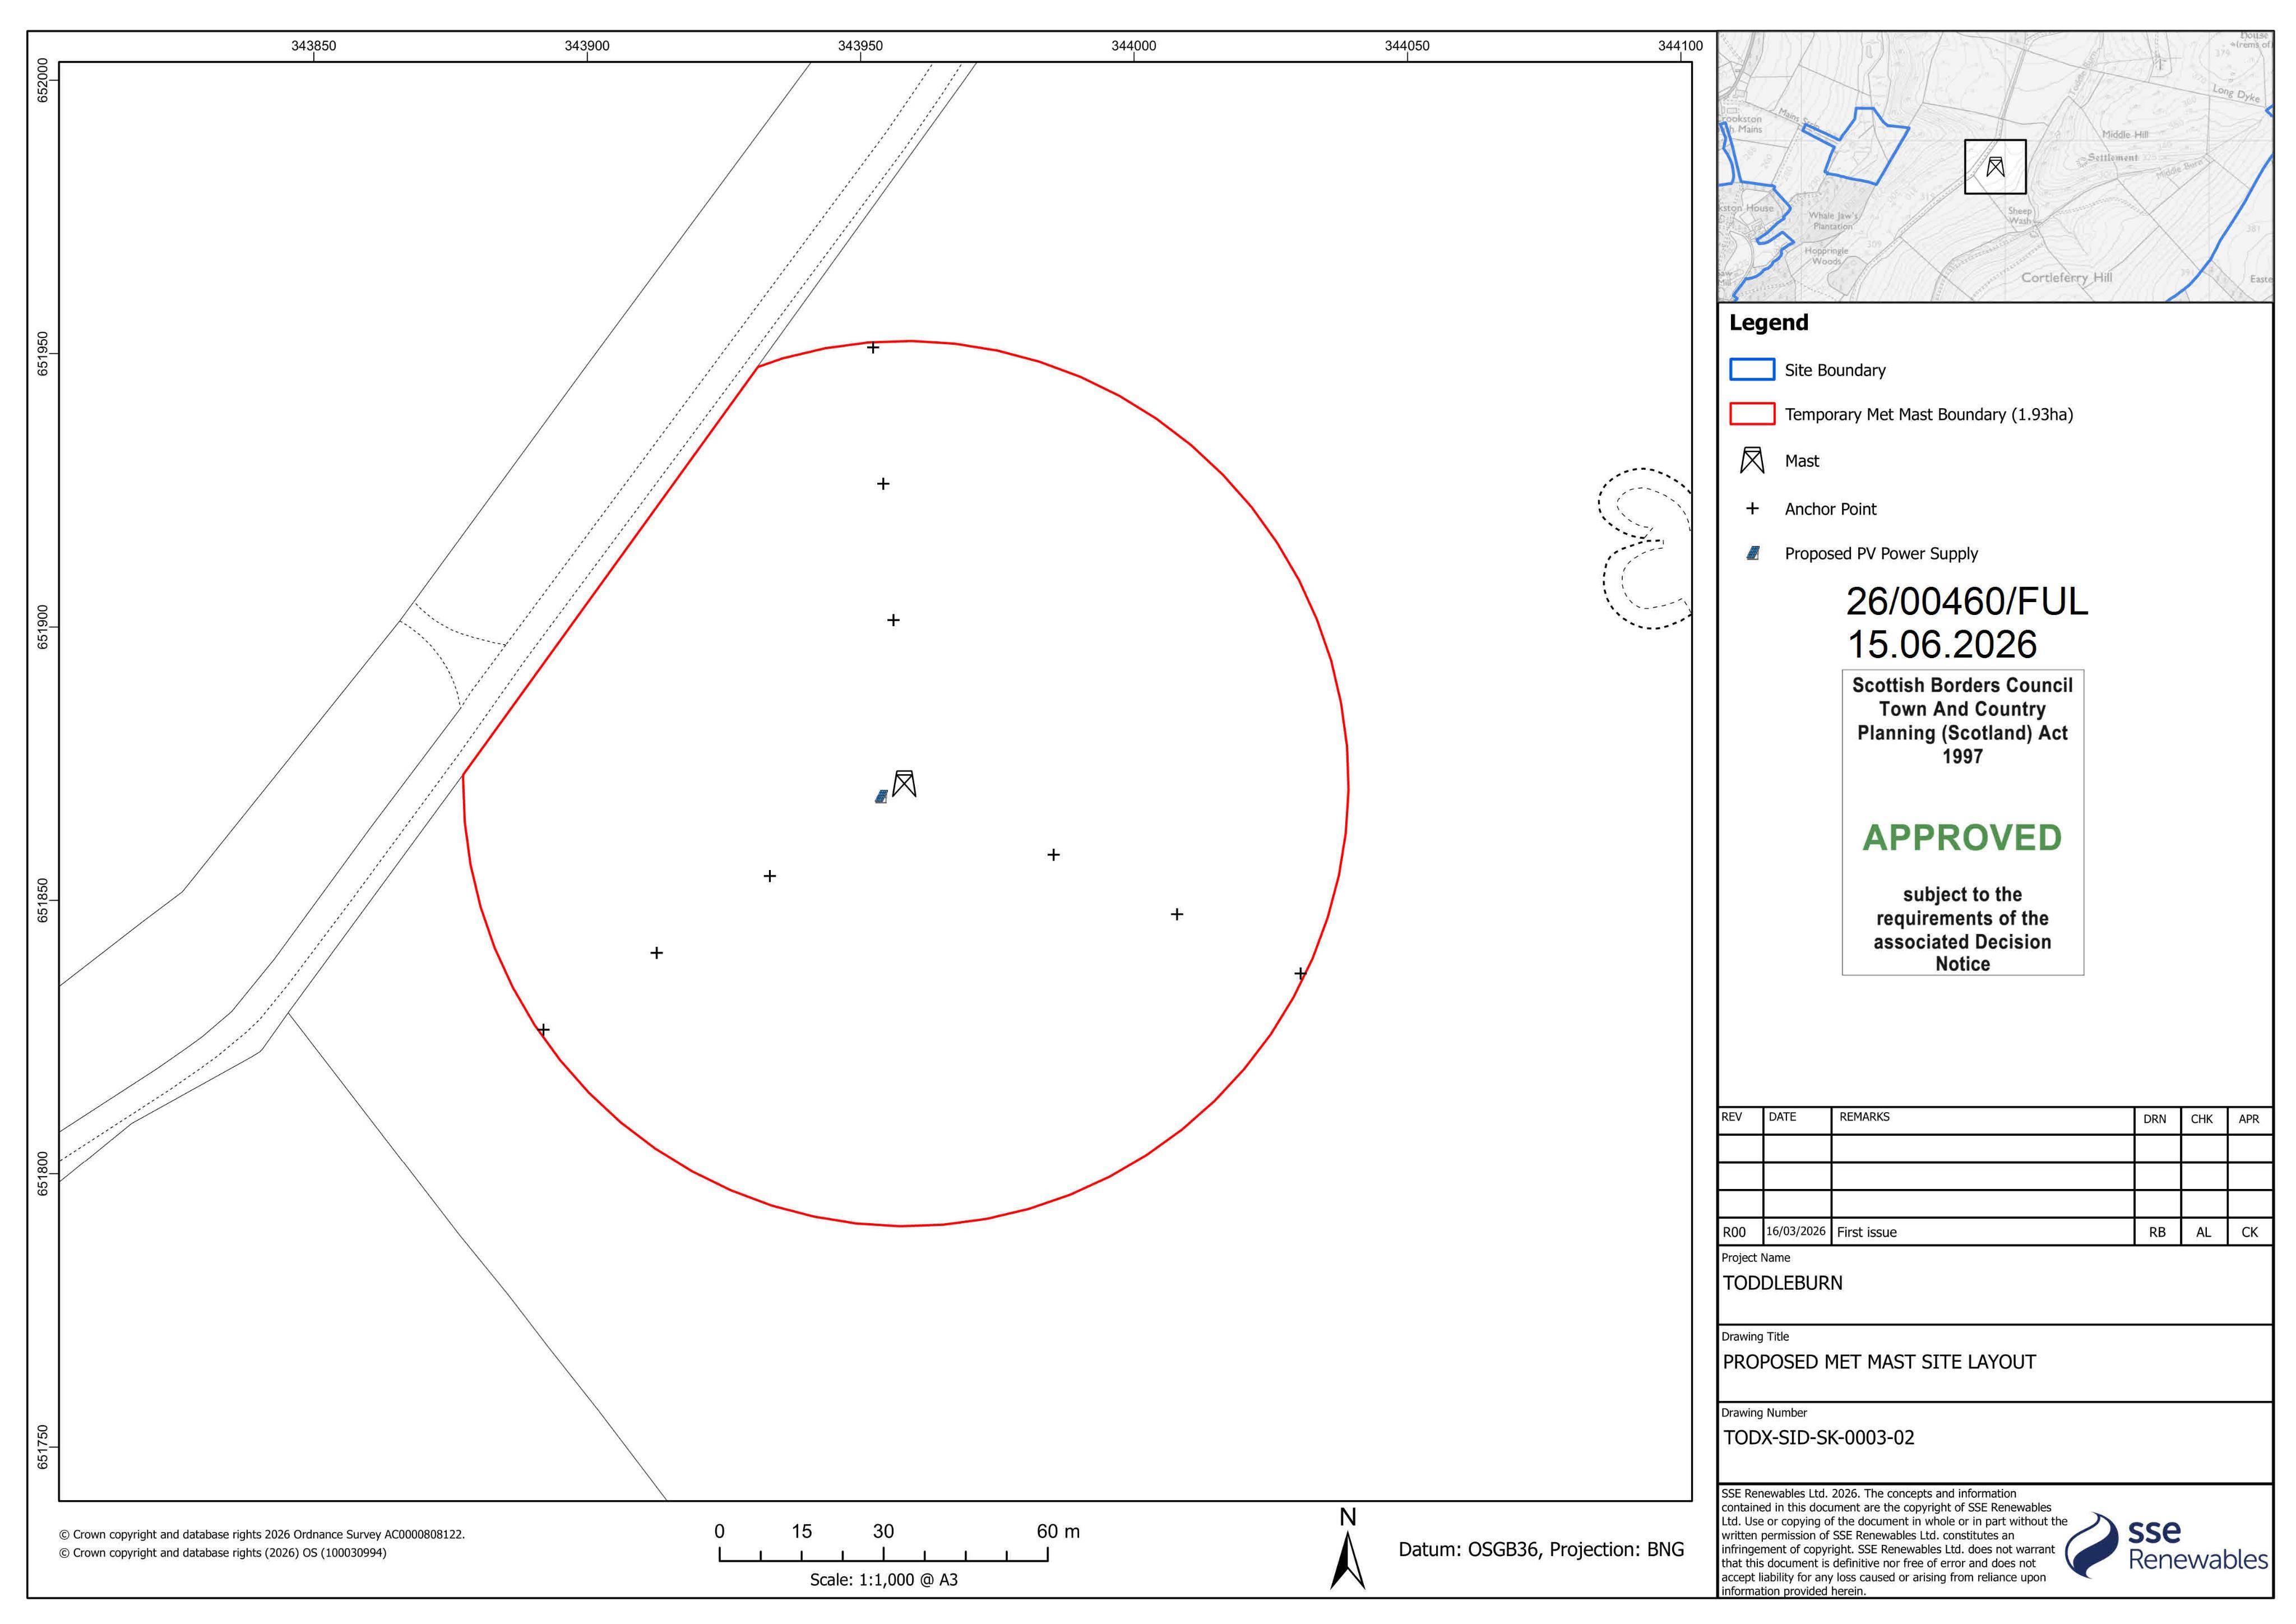Click the Scottish Borders Council heading
This screenshot has height=1624, width=2296.
[1962, 685]
